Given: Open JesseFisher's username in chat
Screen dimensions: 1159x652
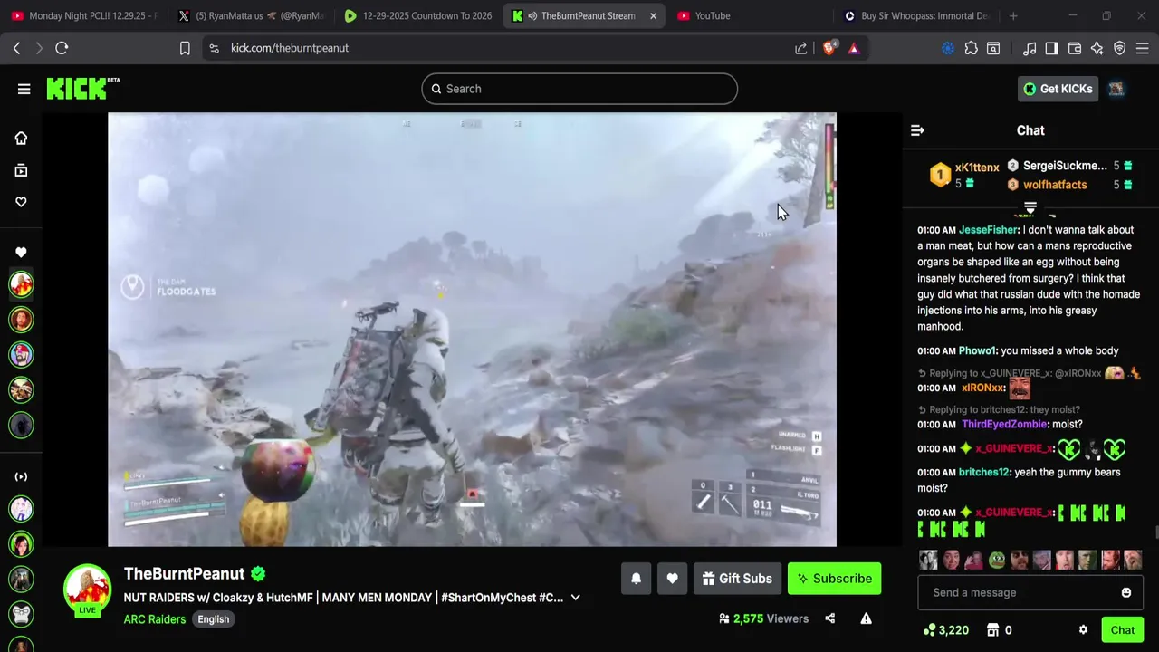Looking at the screenshot, I should pos(988,230).
